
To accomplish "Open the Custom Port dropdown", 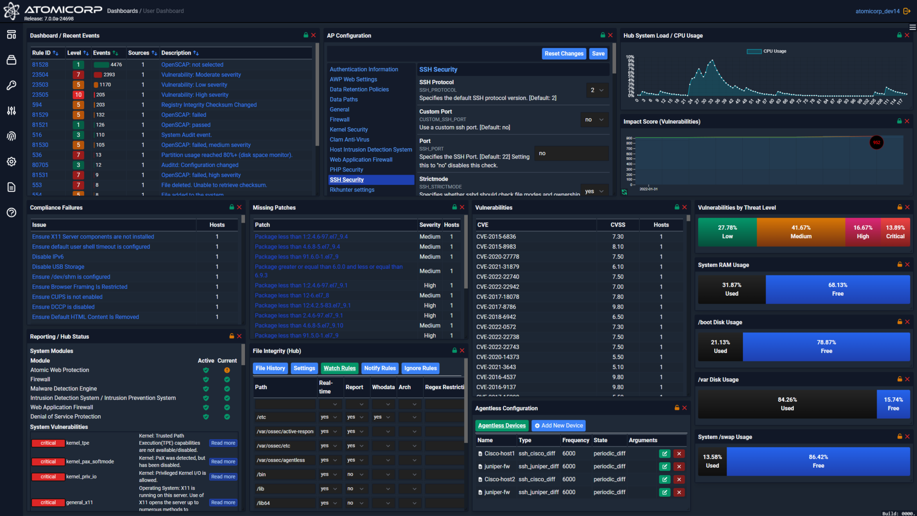I will click(594, 120).
